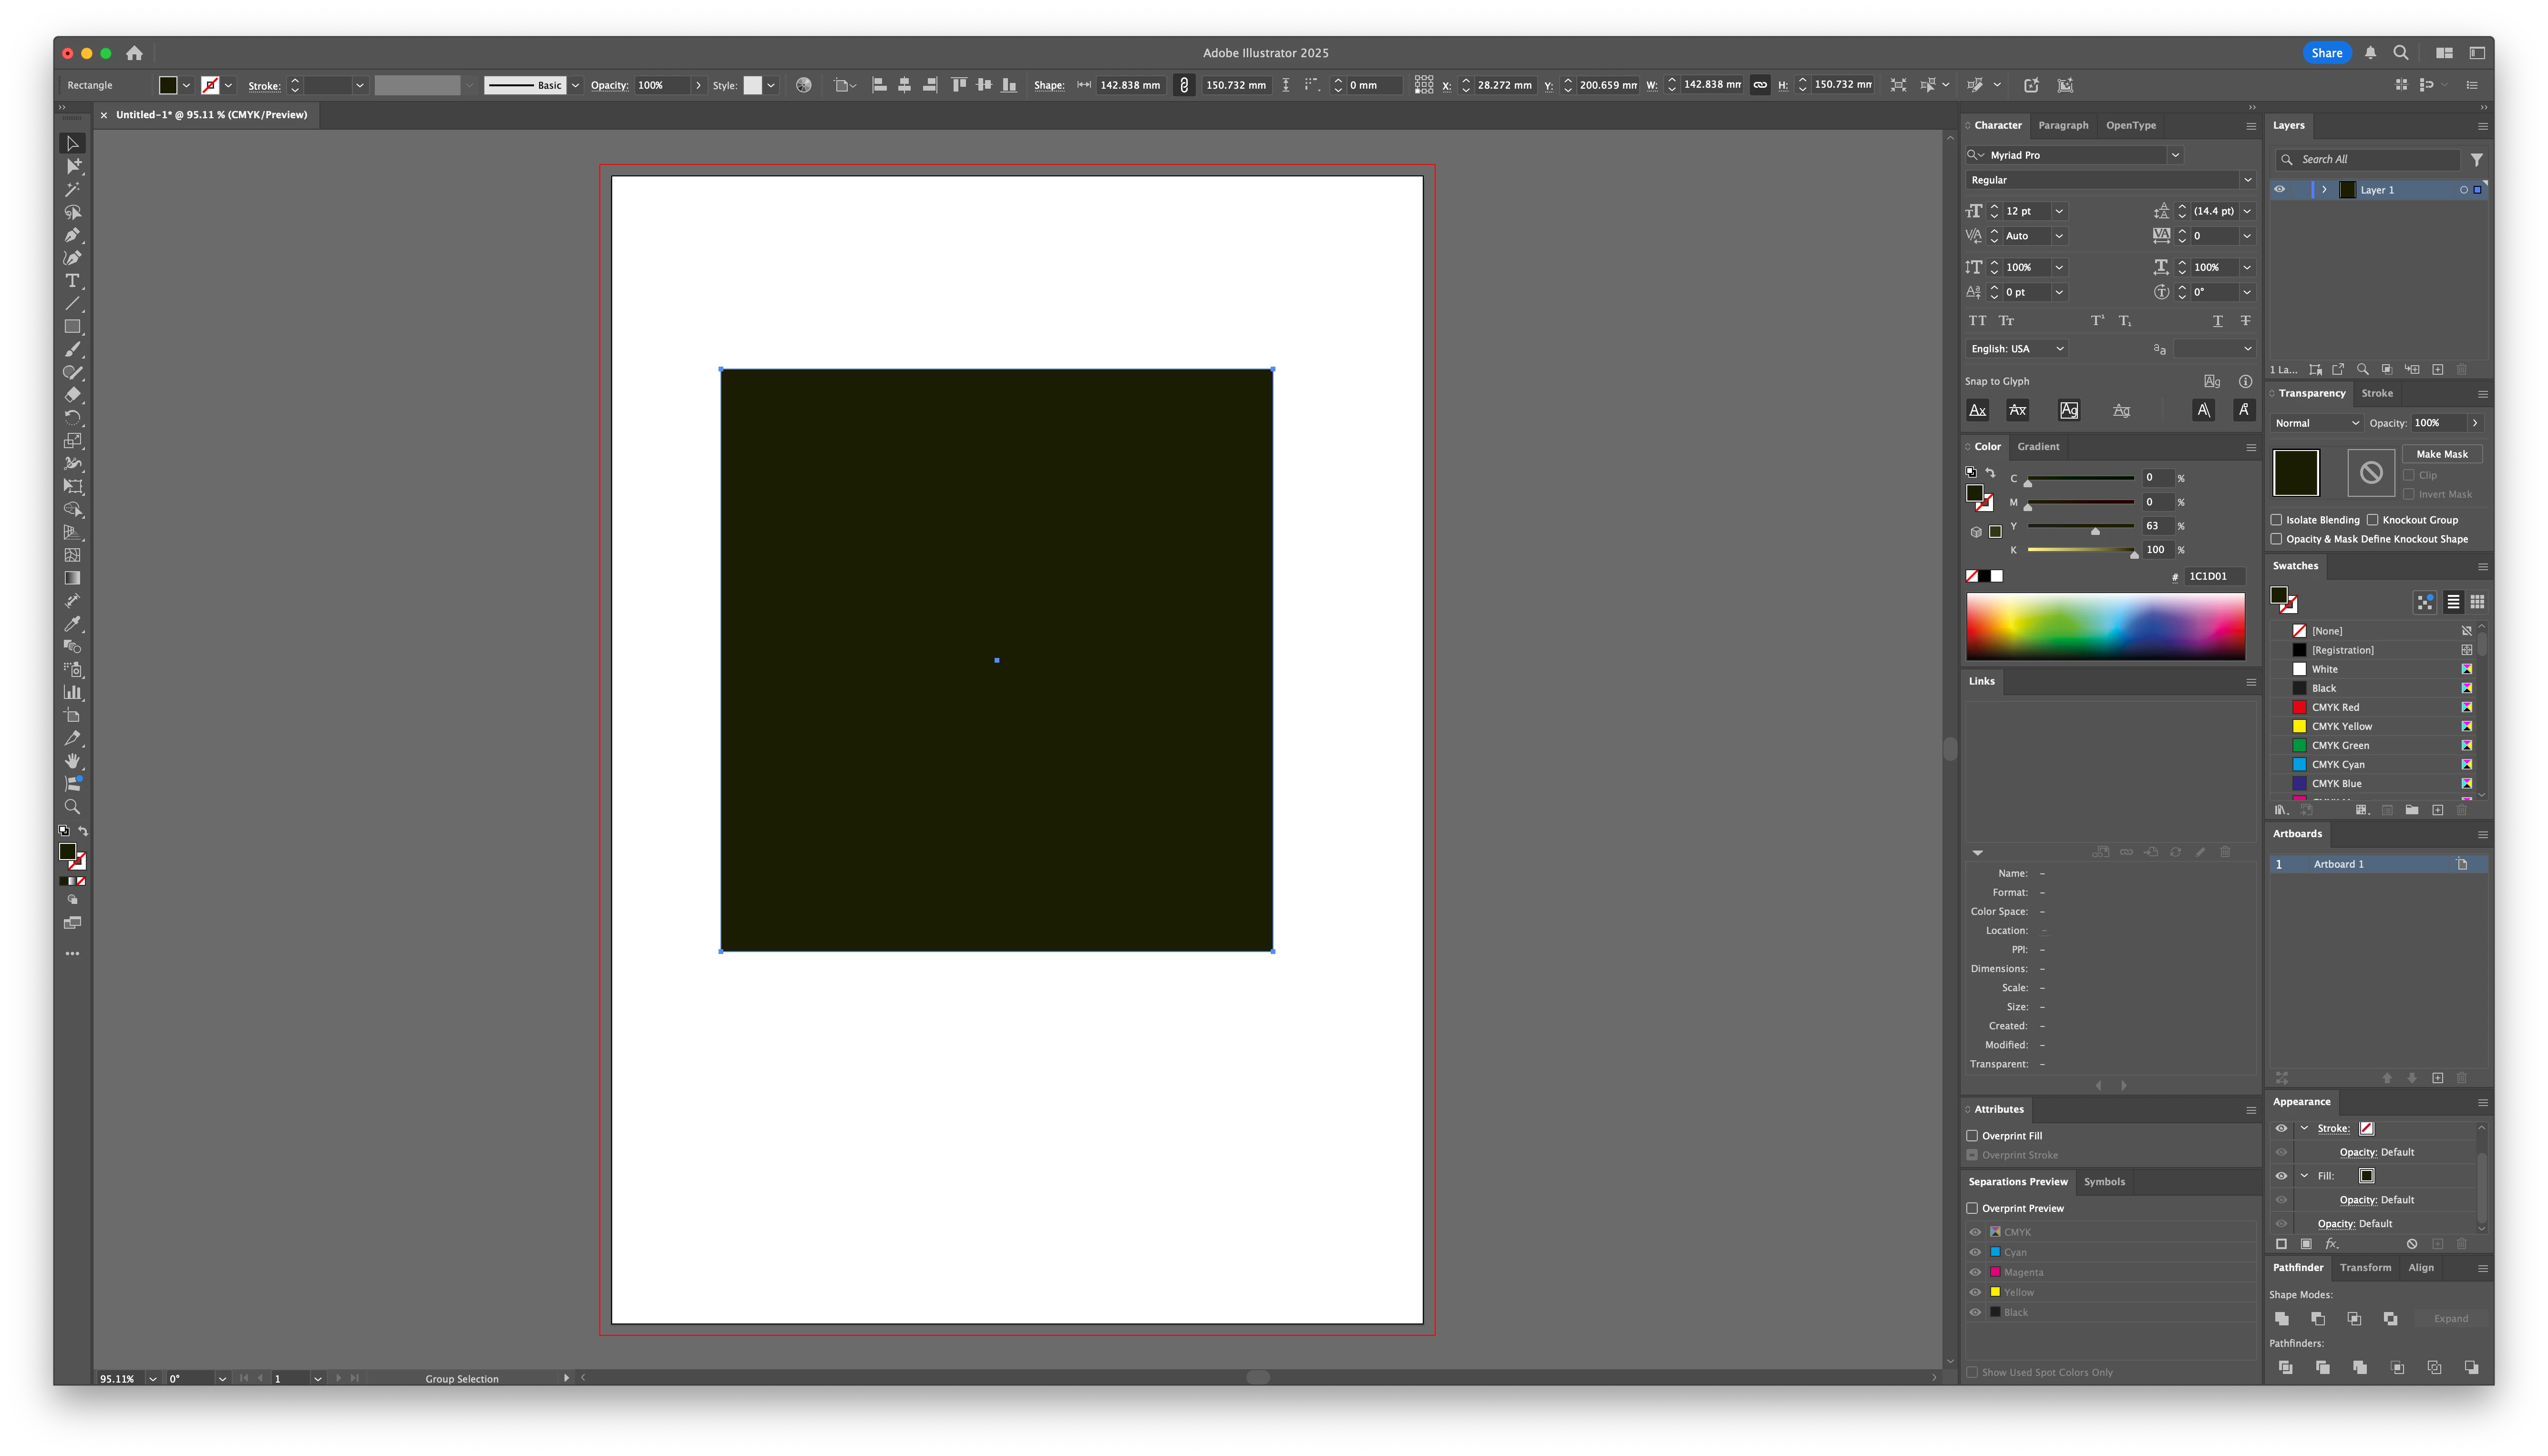Open the Transform panel tab
The width and height of the screenshot is (2548, 1456).
pyautogui.click(x=2365, y=1268)
